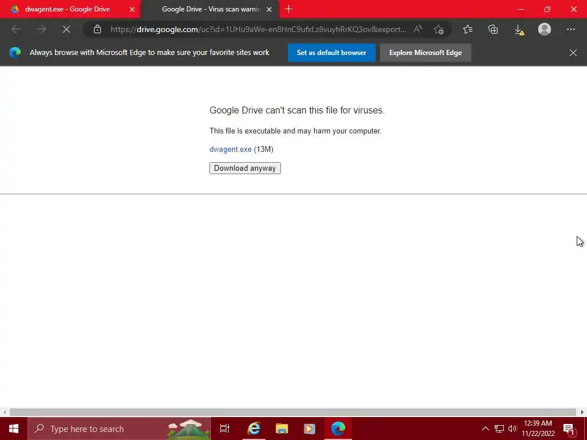Switch to dwagent.exe - Google Drive tab
587x440 pixels.
[x=71, y=9]
